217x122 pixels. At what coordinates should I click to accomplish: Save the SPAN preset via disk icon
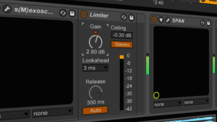click(209, 23)
